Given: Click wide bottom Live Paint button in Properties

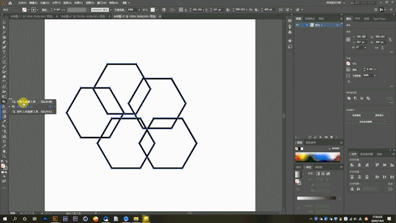Looking at the screenshot, I should pyautogui.click(x=366, y=121).
